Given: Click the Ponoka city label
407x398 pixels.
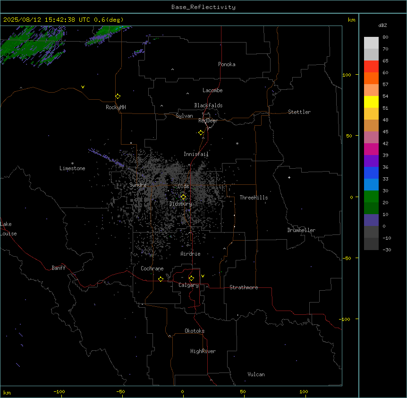Looking at the screenshot, I should 227,64.
